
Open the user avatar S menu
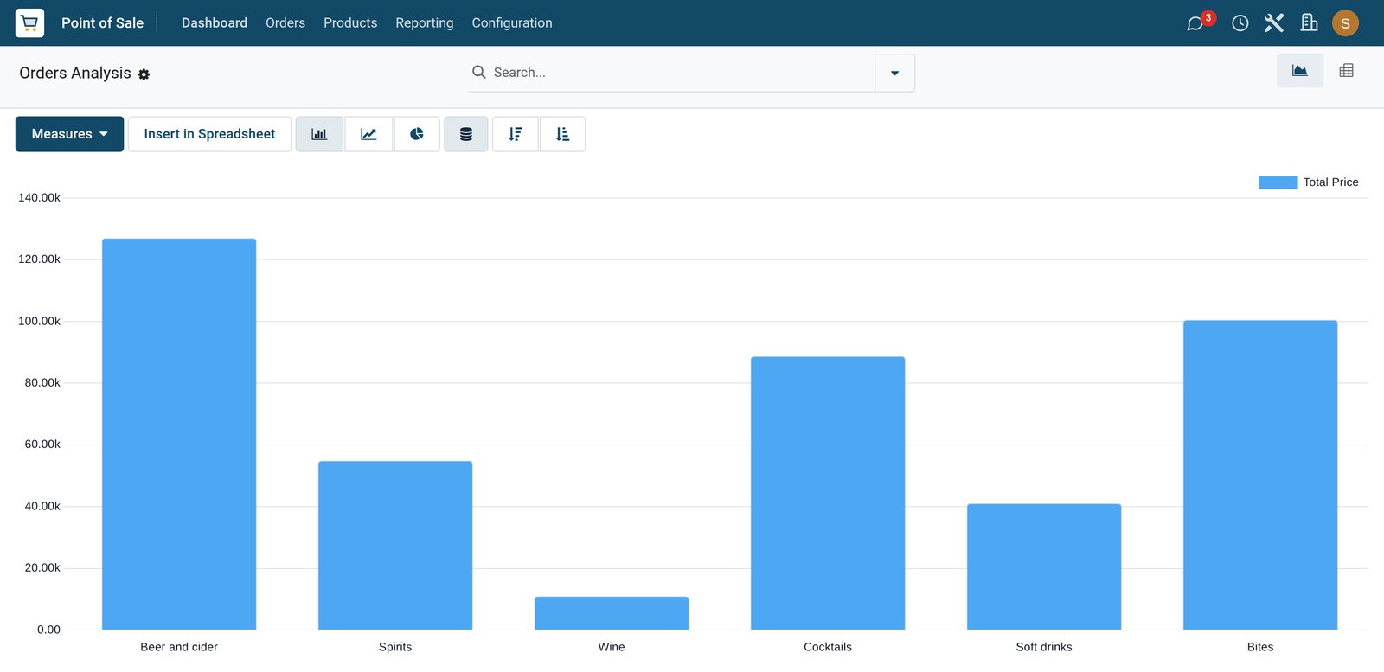click(x=1345, y=23)
